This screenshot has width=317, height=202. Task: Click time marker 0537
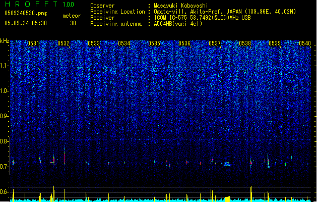click(x=215, y=43)
